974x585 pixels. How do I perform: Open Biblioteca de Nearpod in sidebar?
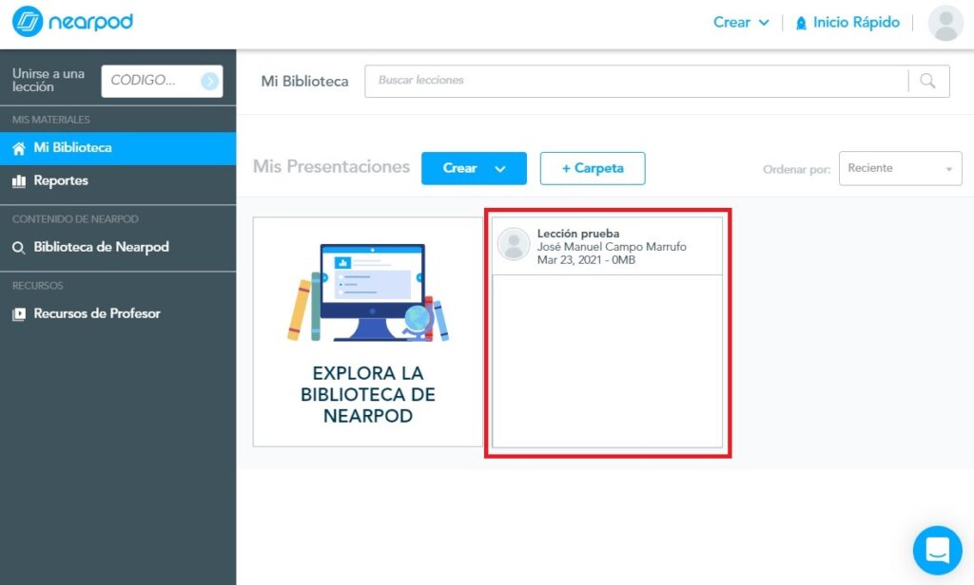click(x=101, y=247)
